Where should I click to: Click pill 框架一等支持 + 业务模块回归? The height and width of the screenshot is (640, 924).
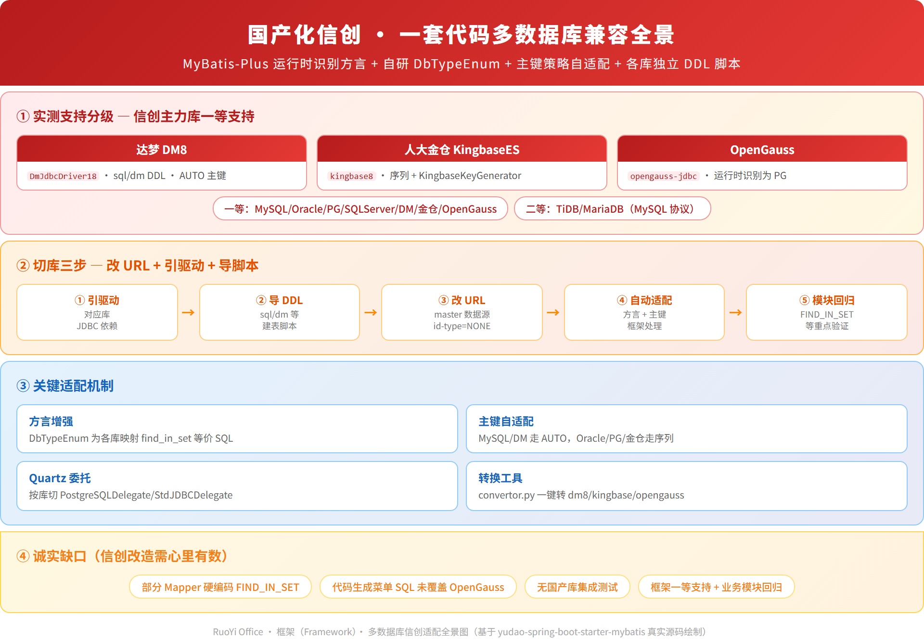(717, 587)
